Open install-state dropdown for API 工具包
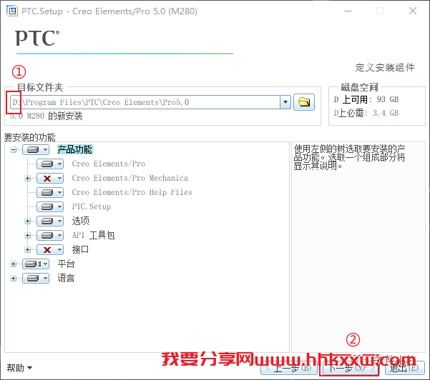Image resolution: width=430 pixels, height=380 pixels. pyautogui.click(x=50, y=235)
